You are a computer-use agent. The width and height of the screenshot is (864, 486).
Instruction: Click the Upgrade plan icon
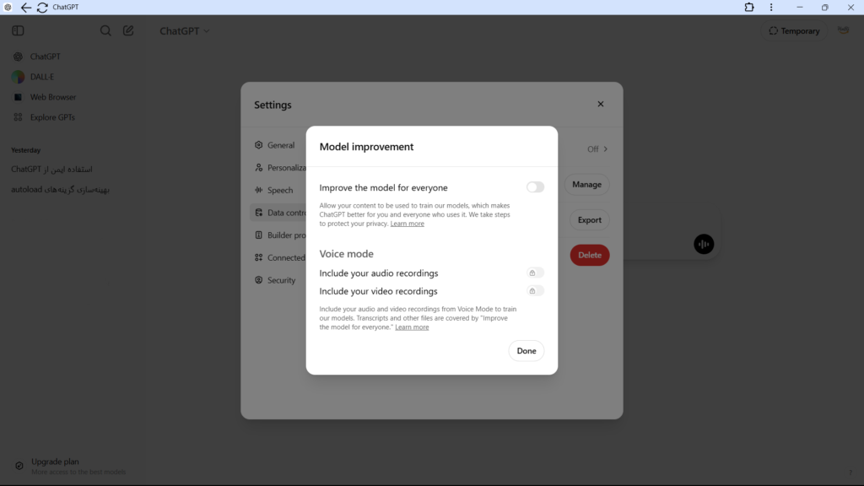coord(19,466)
